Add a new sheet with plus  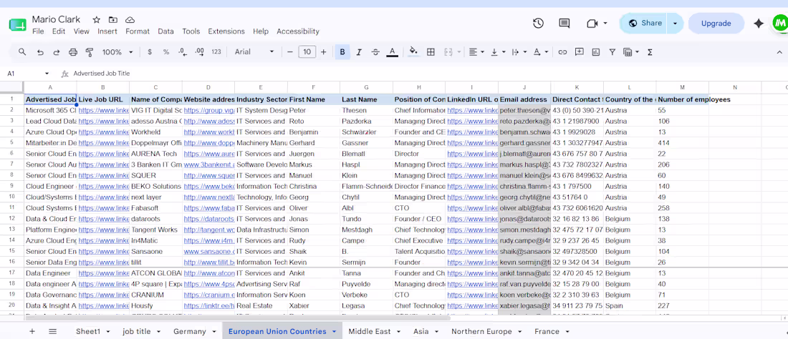coord(32,331)
